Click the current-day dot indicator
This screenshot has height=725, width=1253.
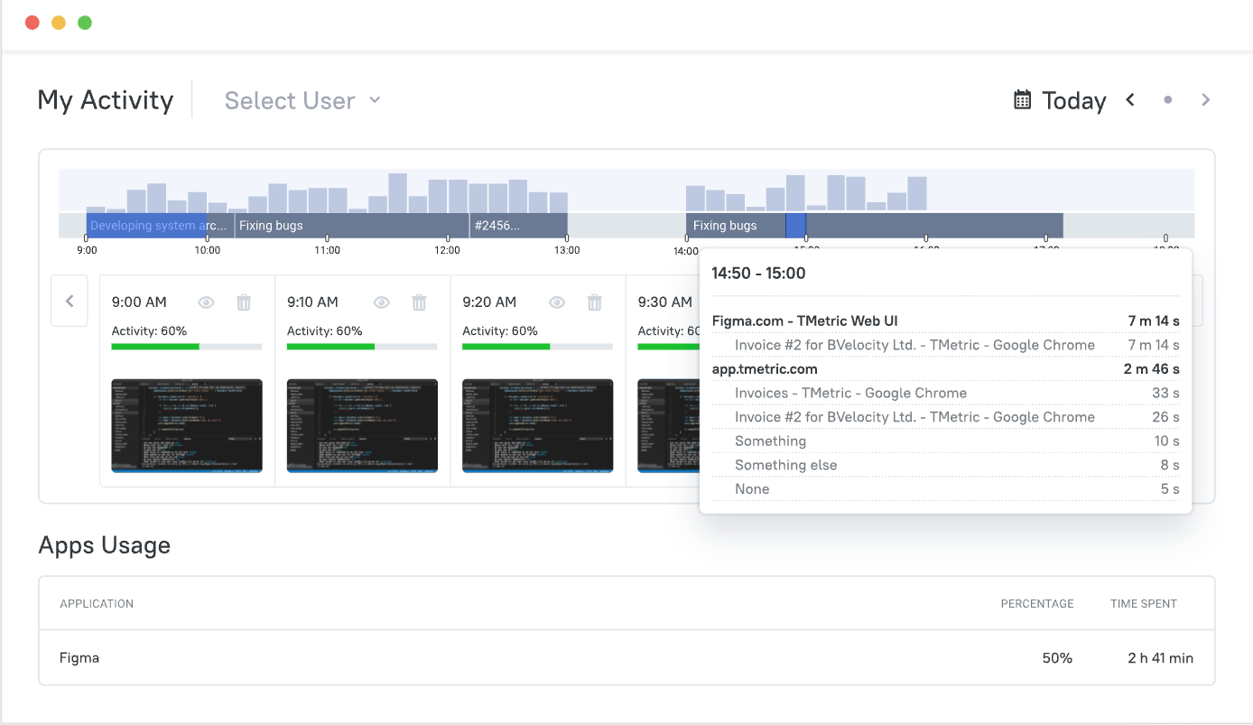[1167, 100]
